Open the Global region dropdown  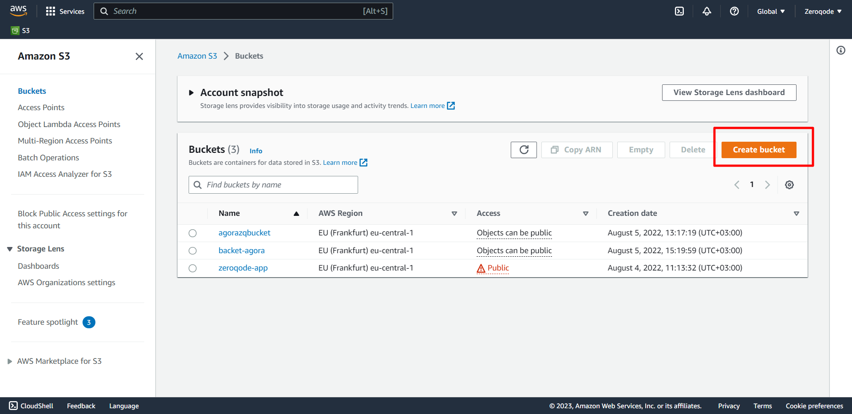pyautogui.click(x=771, y=12)
